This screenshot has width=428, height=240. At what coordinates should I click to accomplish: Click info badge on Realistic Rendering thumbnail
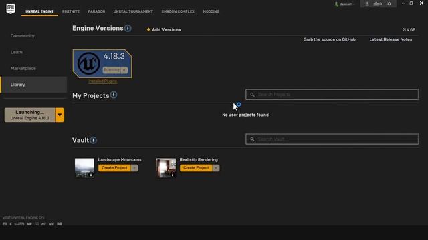173,175
